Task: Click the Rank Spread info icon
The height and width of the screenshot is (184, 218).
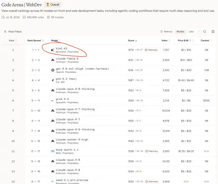Action: click(43, 40)
